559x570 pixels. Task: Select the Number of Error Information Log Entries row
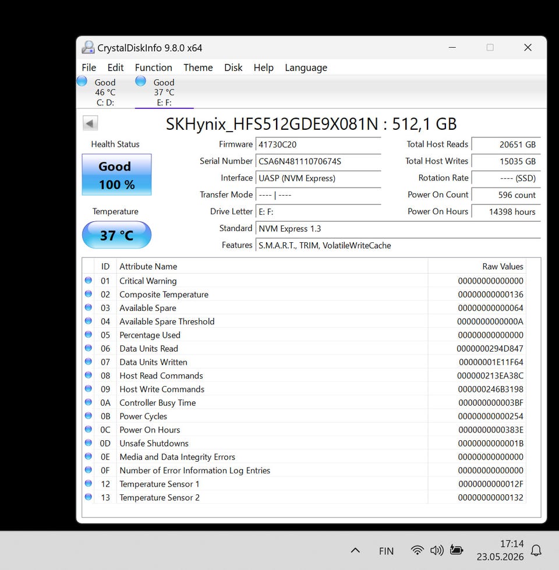[x=305, y=470]
